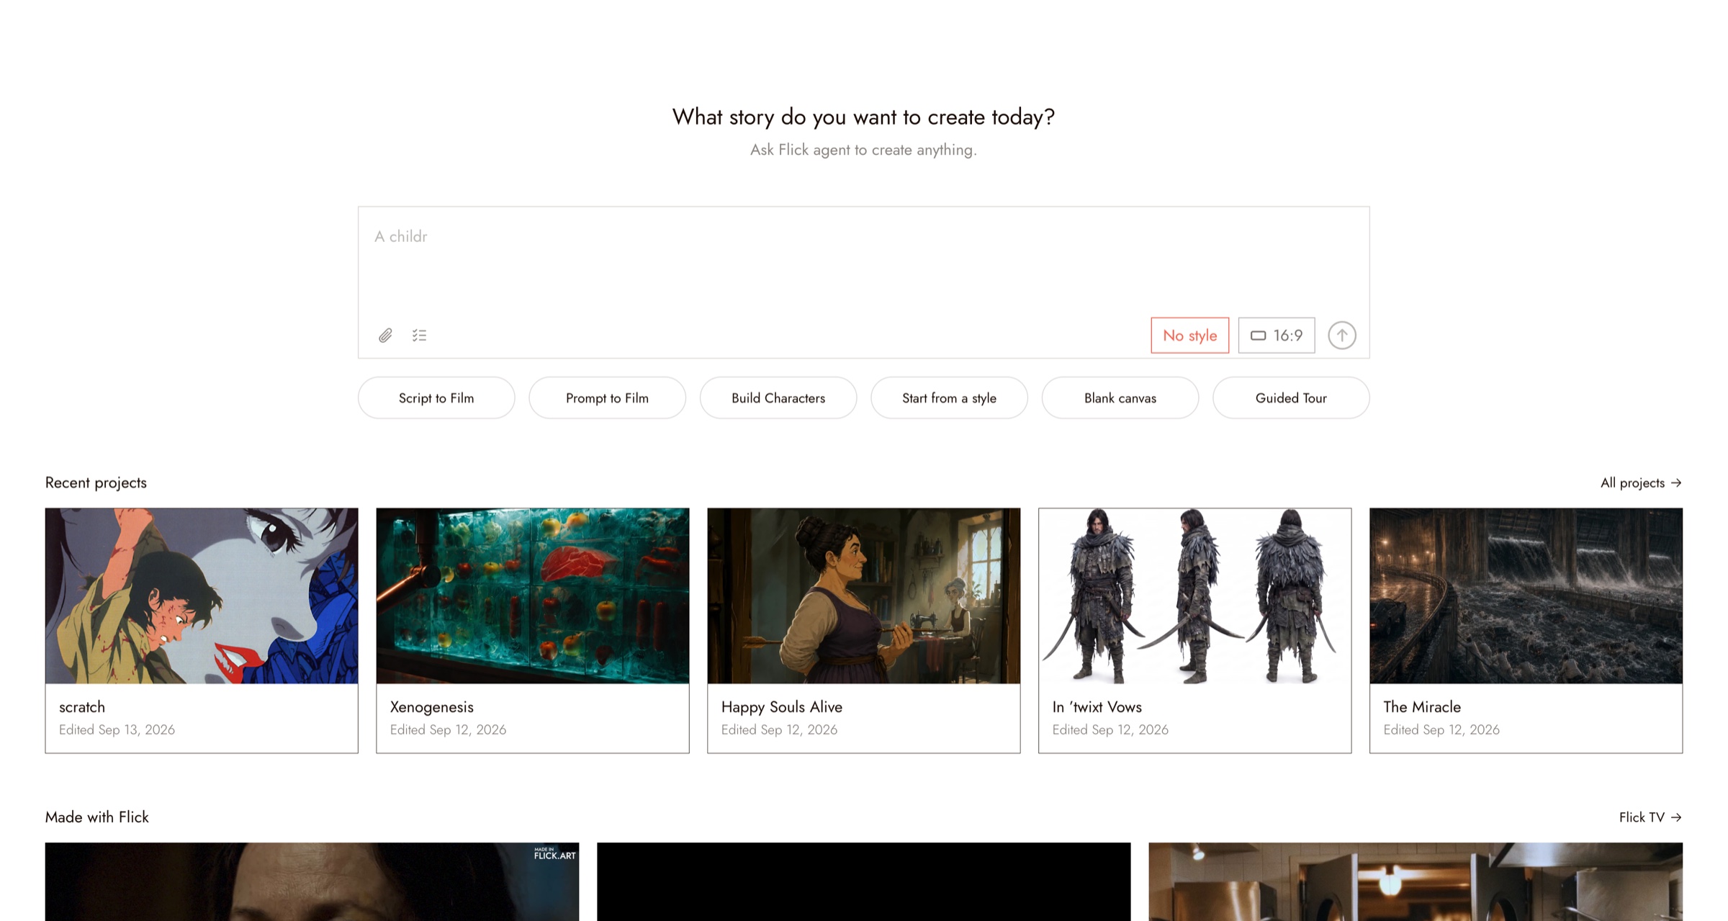Go to Flick TV link
The height and width of the screenshot is (921, 1728).
pyautogui.click(x=1650, y=817)
